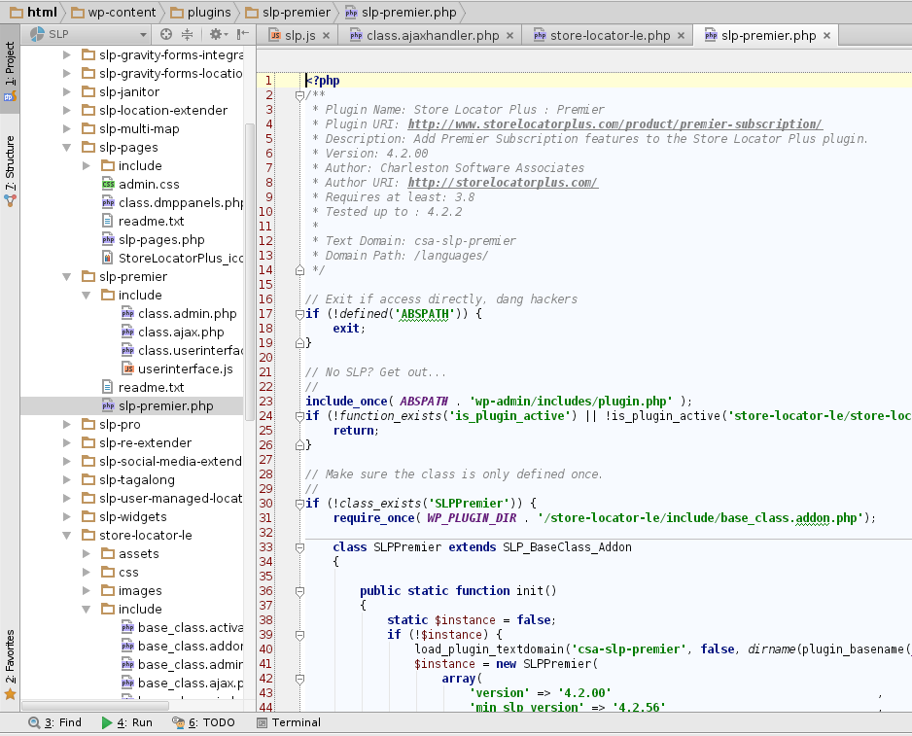The image size is (912, 736).
Task: Open the TODO tool window
Action: coord(203,722)
